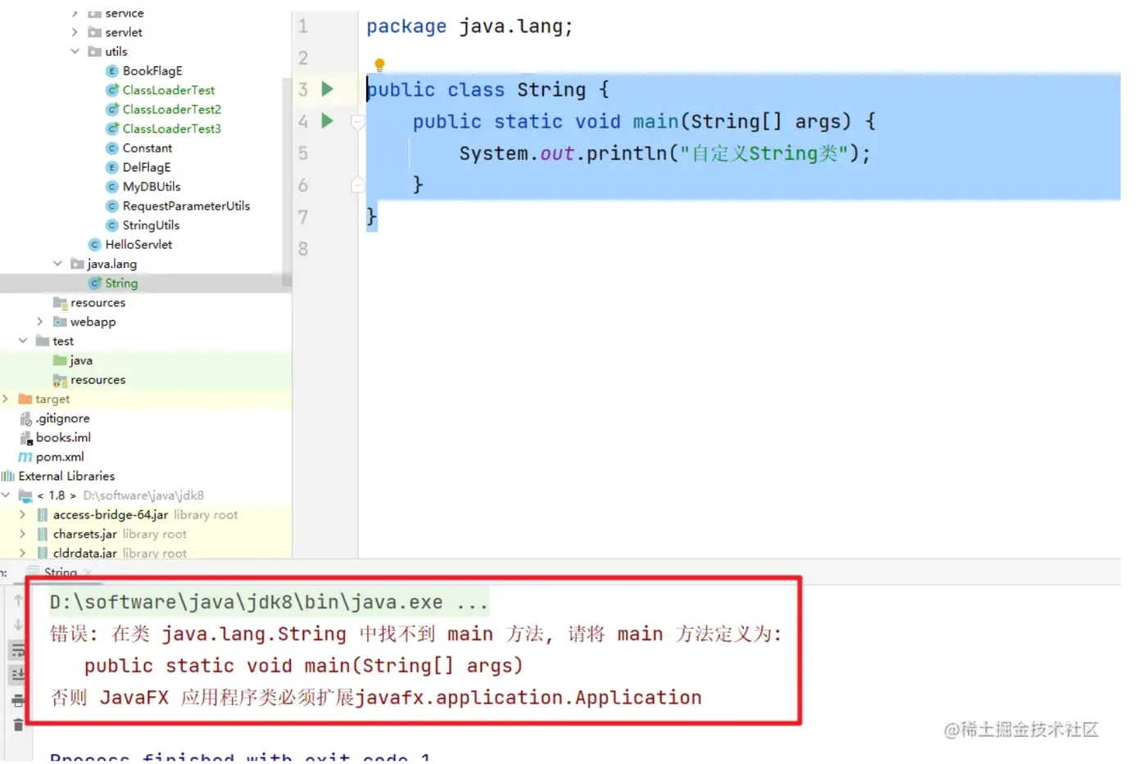Click the External Libraries bar-chart icon
Viewport: 1147px width, 764px height.
[8, 476]
